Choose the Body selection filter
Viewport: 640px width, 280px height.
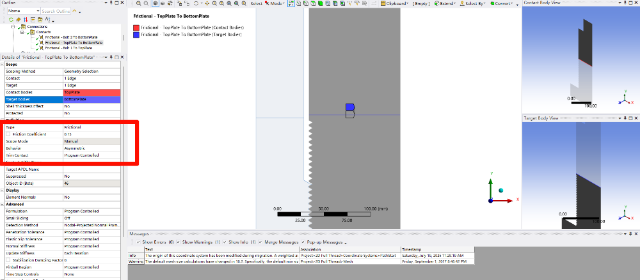point(321,3)
